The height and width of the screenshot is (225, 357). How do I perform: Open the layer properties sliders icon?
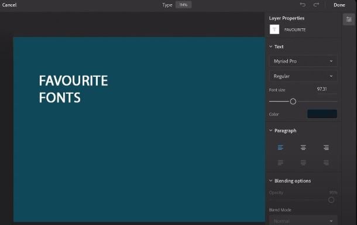tap(349, 19)
